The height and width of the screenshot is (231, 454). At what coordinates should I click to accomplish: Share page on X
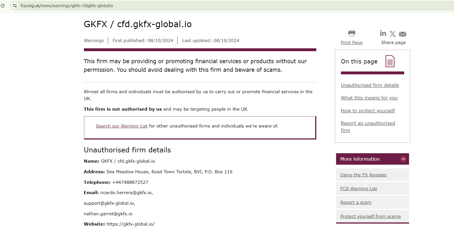click(x=393, y=34)
